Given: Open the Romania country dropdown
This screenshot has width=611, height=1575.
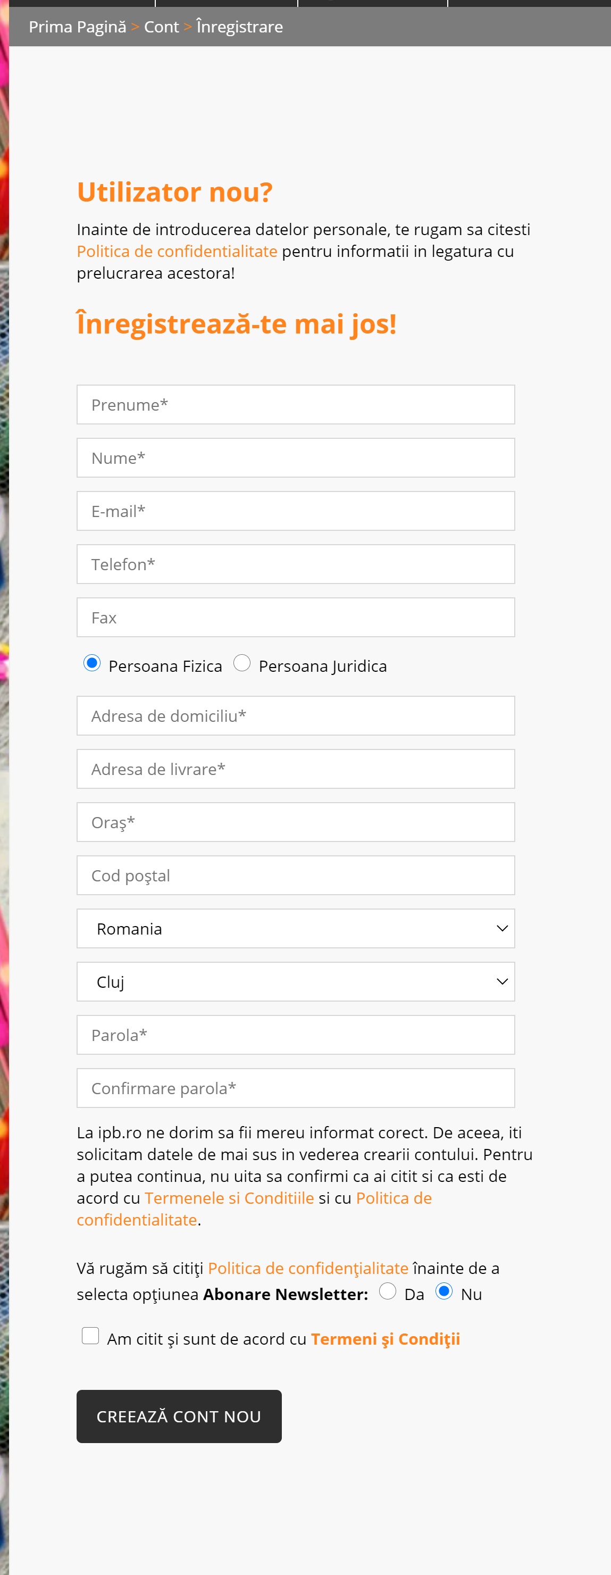Looking at the screenshot, I should [x=296, y=929].
